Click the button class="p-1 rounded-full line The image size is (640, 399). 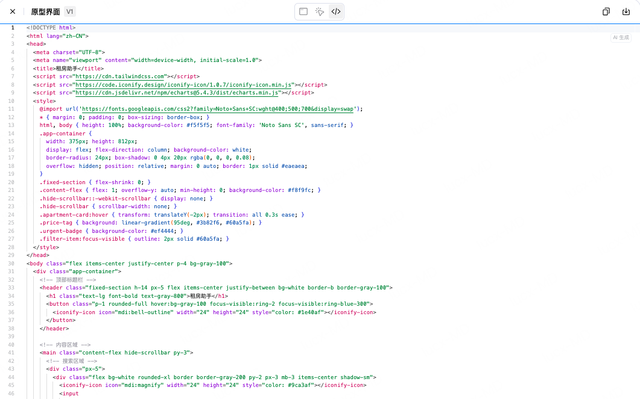[x=209, y=304]
